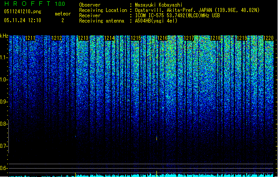Click the meteor echo spot near 1216
Image resolution: width=278 pixels, height=177 pixels.
(x=156, y=139)
